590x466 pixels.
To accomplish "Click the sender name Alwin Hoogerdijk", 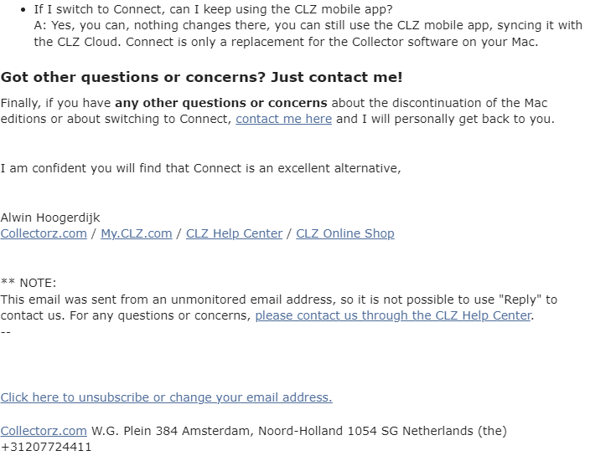I will pyautogui.click(x=50, y=218).
